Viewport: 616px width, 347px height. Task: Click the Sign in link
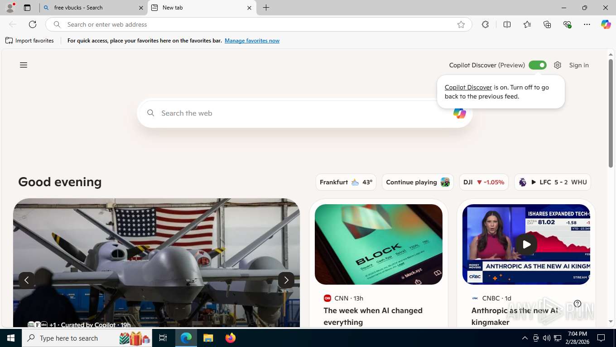tap(579, 65)
